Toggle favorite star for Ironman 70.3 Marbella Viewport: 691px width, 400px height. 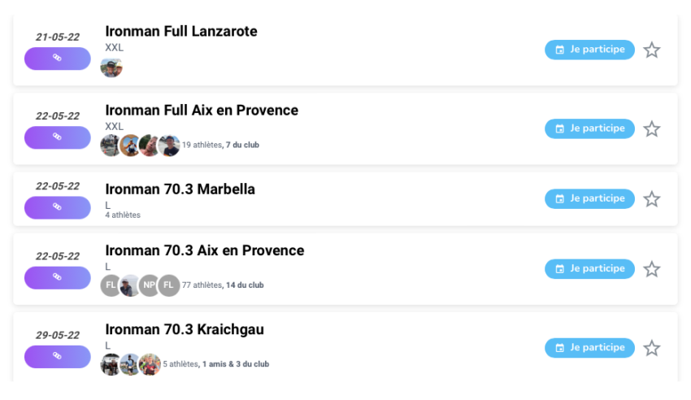click(651, 199)
